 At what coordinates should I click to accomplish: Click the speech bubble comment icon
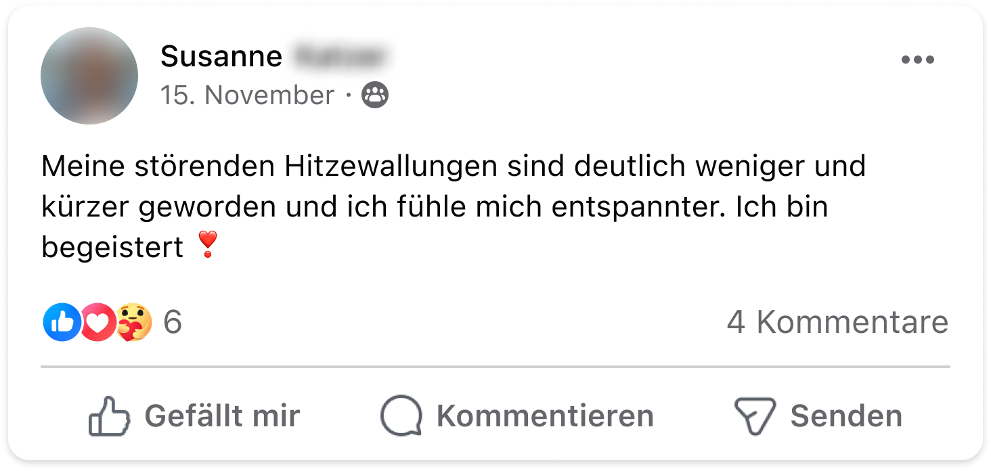pyautogui.click(x=401, y=416)
